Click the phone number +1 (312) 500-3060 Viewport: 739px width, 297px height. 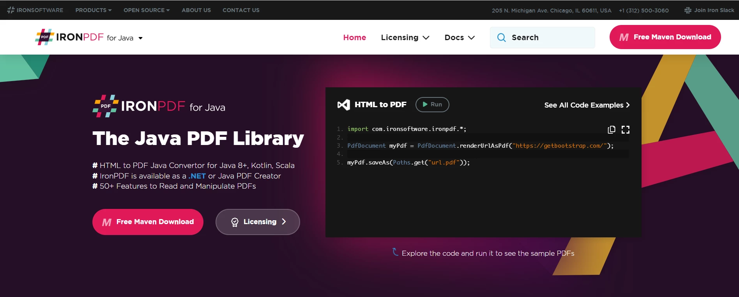coord(644,11)
